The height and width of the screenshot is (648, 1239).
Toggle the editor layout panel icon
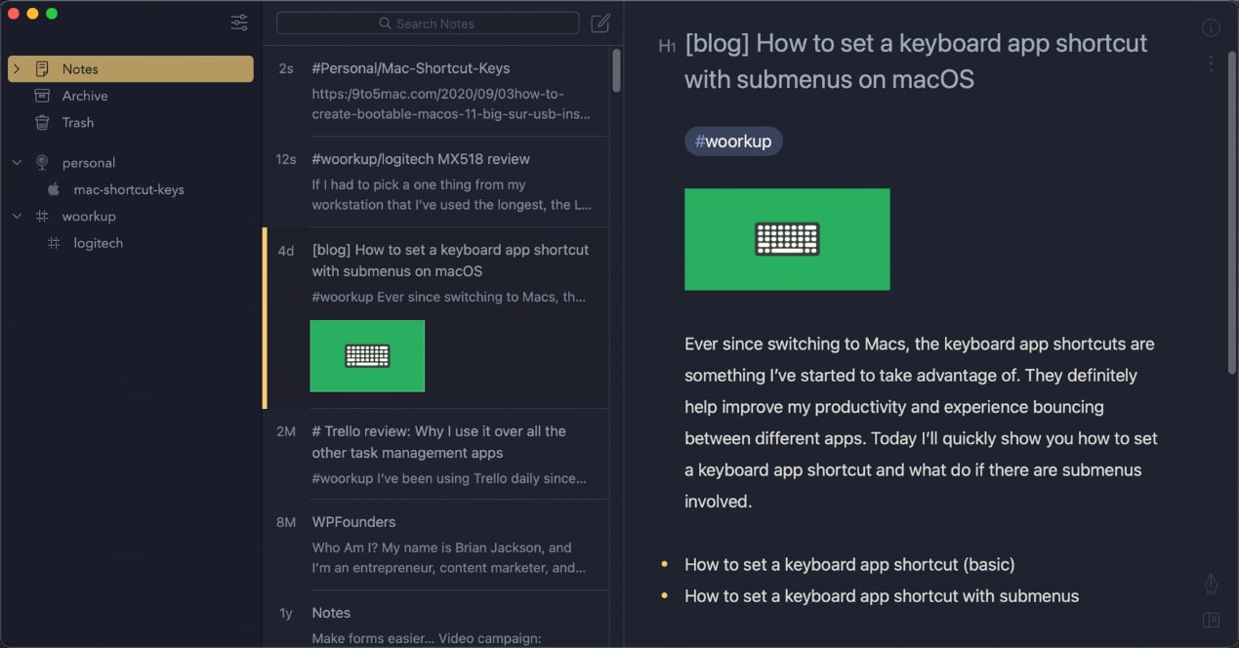1211,620
